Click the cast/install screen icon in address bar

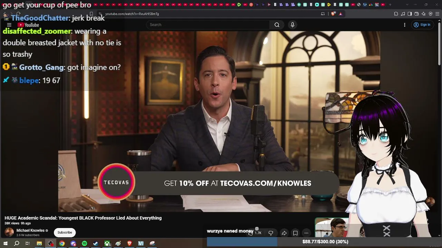click(x=323, y=14)
